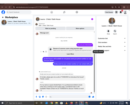Click the More options button

[x=80, y=28]
